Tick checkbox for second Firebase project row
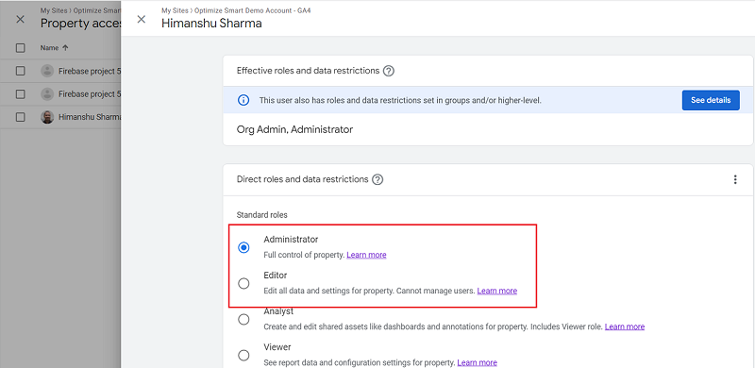 (20, 94)
